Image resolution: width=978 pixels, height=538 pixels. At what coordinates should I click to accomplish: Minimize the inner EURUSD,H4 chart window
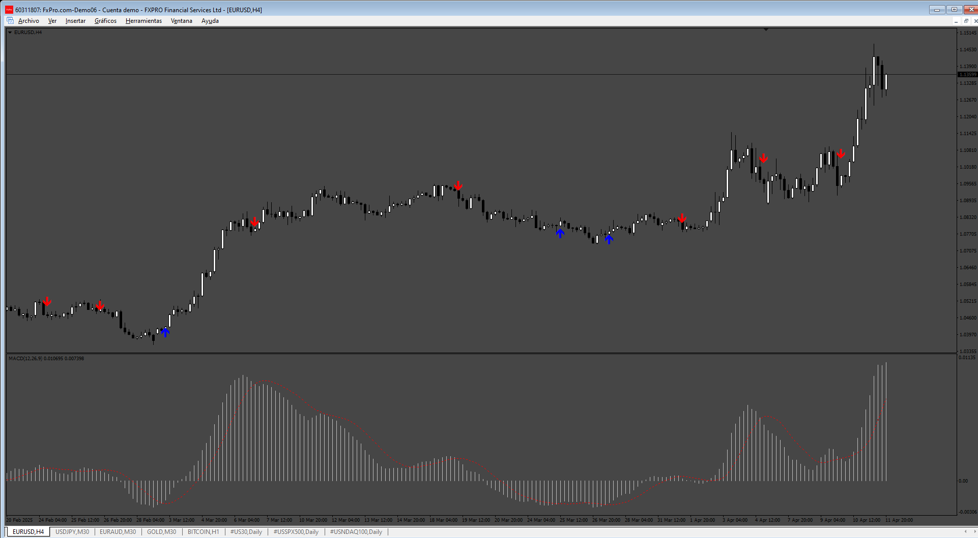tap(956, 21)
